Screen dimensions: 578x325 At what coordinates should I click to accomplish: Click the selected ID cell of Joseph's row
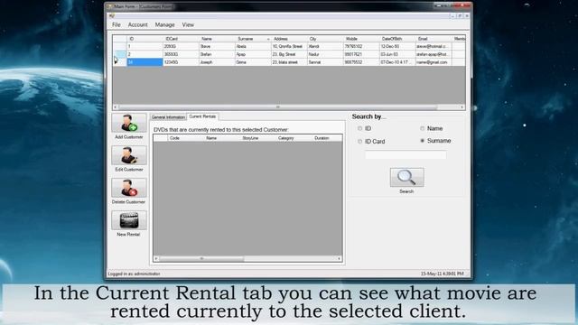(x=144, y=62)
